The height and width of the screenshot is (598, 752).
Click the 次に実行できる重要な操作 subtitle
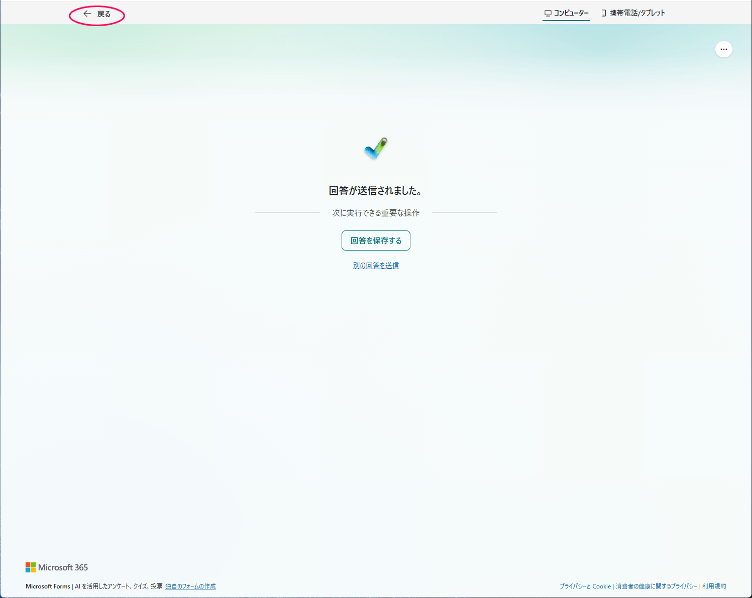376,213
